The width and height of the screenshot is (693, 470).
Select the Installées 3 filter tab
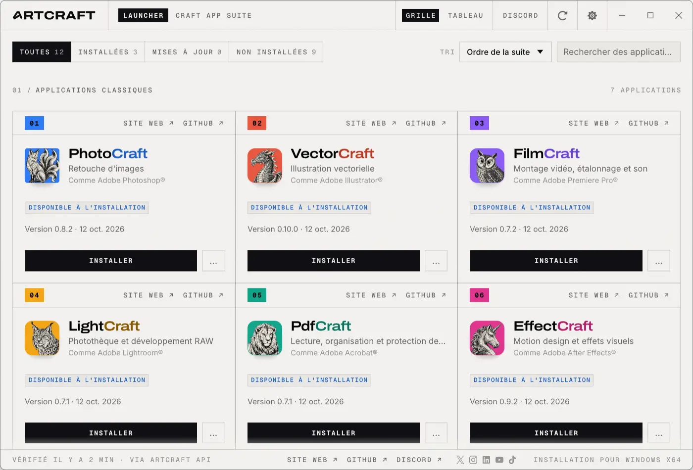[x=108, y=52]
